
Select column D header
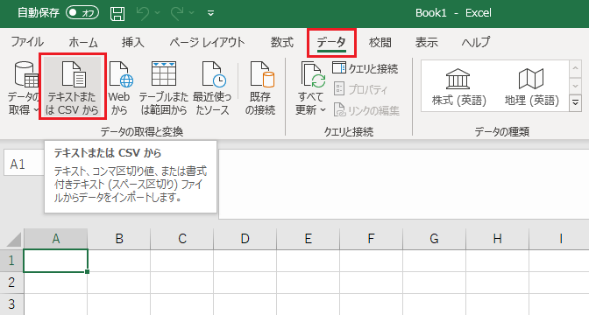click(x=245, y=239)
